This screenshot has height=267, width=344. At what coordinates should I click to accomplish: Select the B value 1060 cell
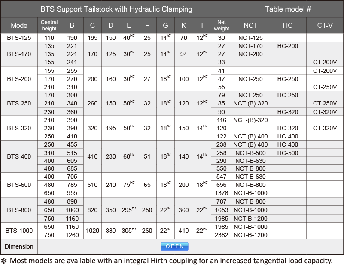click(72, 210)
